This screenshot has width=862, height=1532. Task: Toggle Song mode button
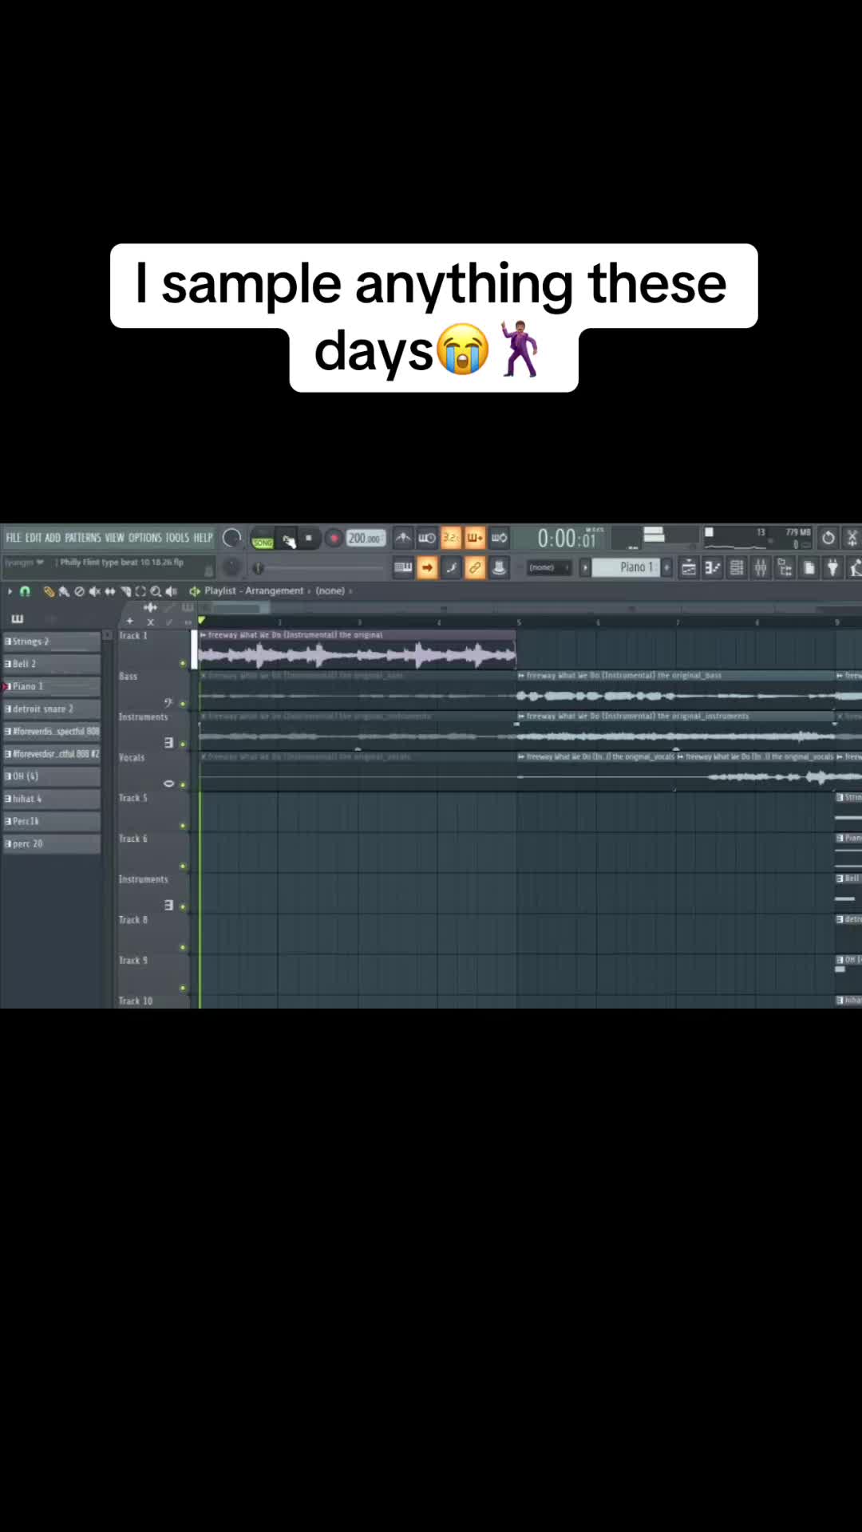tap(263, 539)
